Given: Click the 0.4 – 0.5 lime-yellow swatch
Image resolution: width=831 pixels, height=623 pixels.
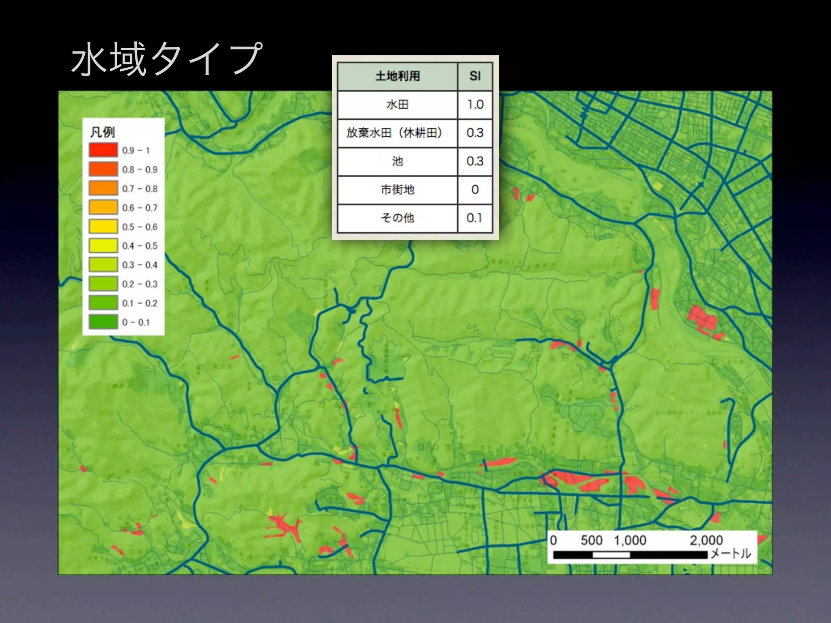Looking at the screenshot, I should tap(103, 245).
